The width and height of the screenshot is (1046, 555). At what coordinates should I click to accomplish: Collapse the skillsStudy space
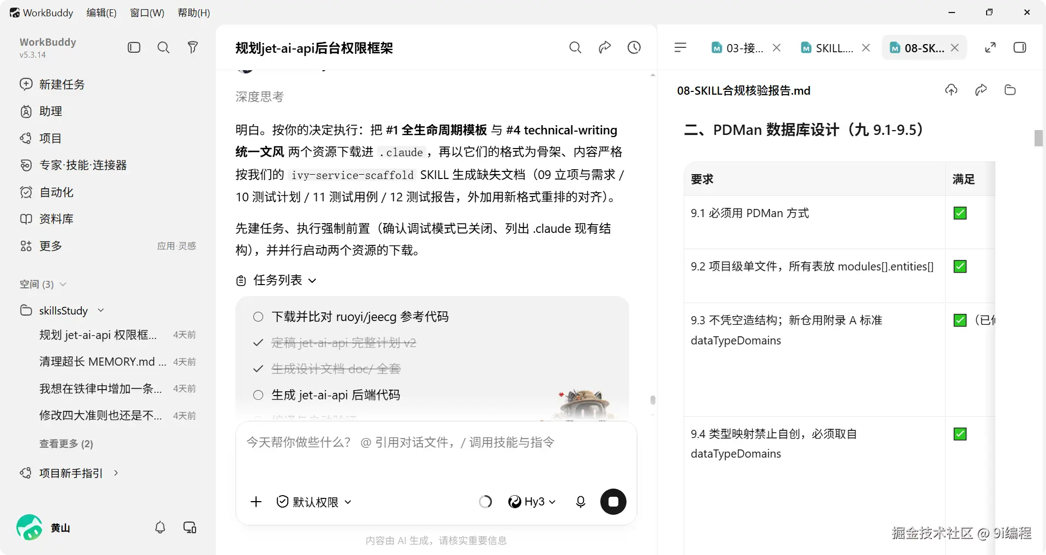tap(101, 310)
